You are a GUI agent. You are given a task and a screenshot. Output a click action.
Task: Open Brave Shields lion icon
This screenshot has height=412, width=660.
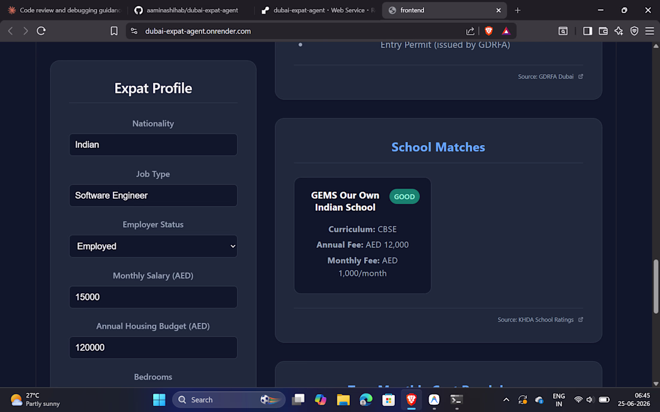click(x=488, y=31)
